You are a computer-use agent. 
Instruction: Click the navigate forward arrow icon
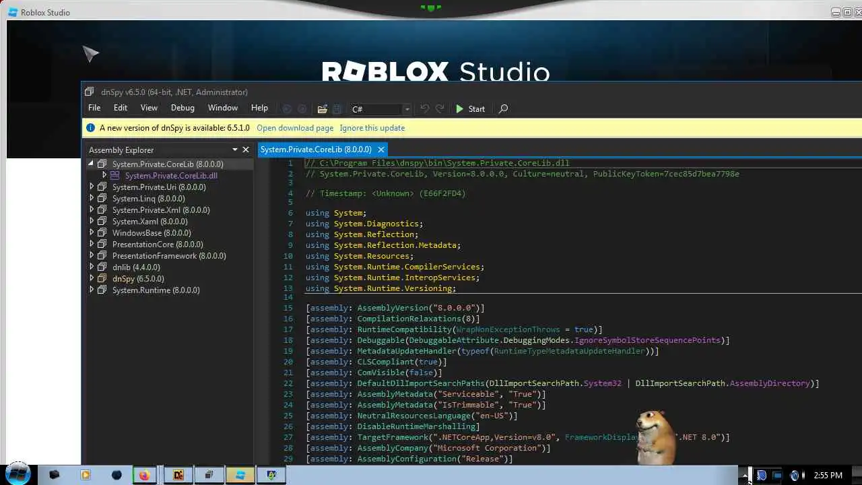[302, 108]
